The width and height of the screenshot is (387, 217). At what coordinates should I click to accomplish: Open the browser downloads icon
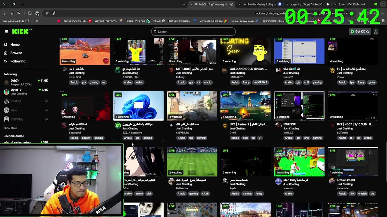[11, 13]
